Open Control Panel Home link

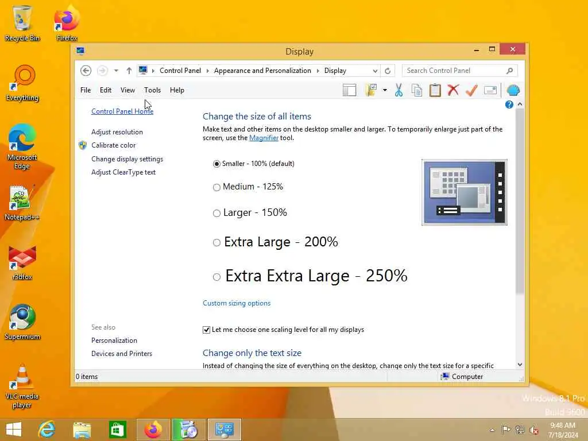122,111
